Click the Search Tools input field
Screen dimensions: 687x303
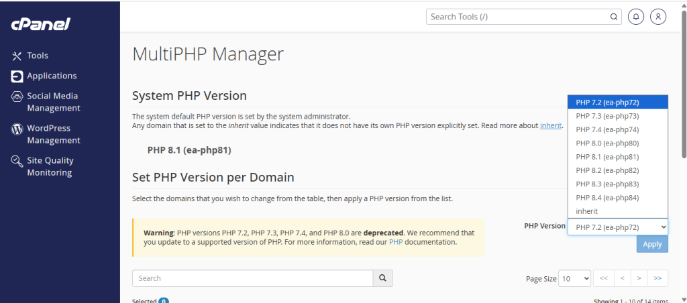click(517, 17)
